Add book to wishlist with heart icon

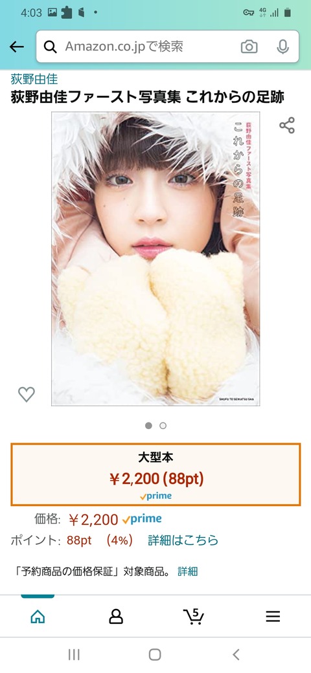(x=26, y=394)
